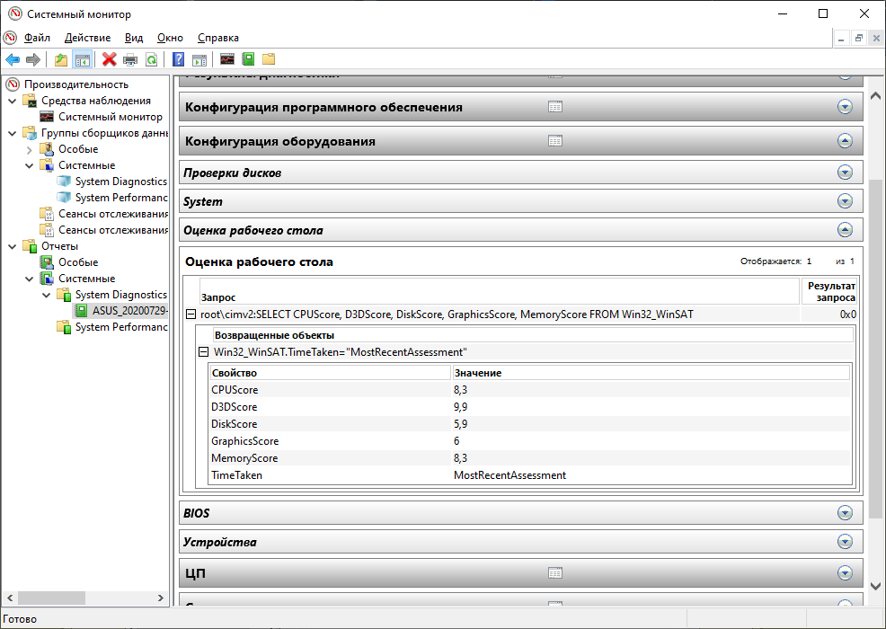886x629 pixels.
Task: Collapse Win32_WinSAT.TimeTaken object minus box
Action: 203,352
